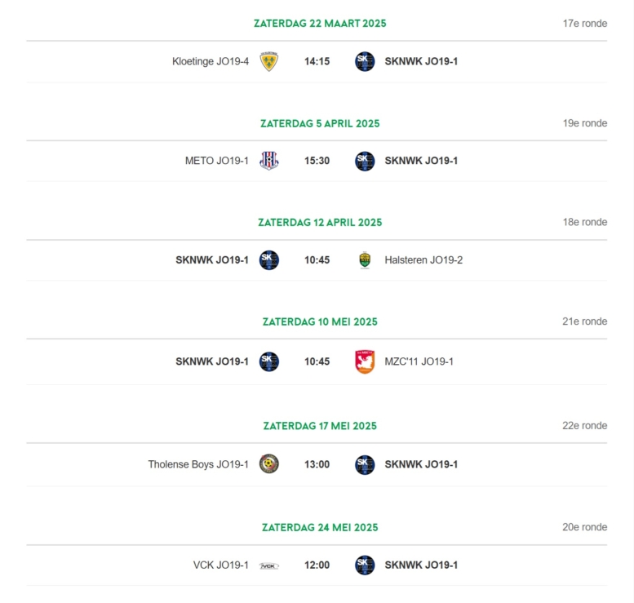Open the 15:30 METO match time
The image size is (634, 603).
(x=317, y=161)
